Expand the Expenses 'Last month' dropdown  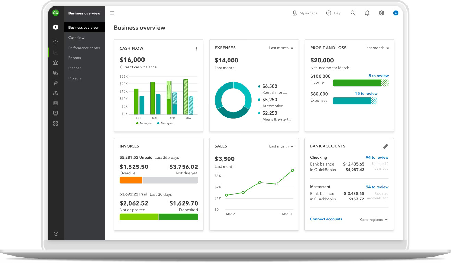click(281, 48)
